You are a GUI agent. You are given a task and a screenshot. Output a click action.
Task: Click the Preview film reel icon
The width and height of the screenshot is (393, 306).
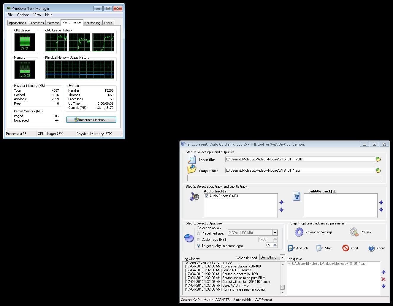click(354, 232)
